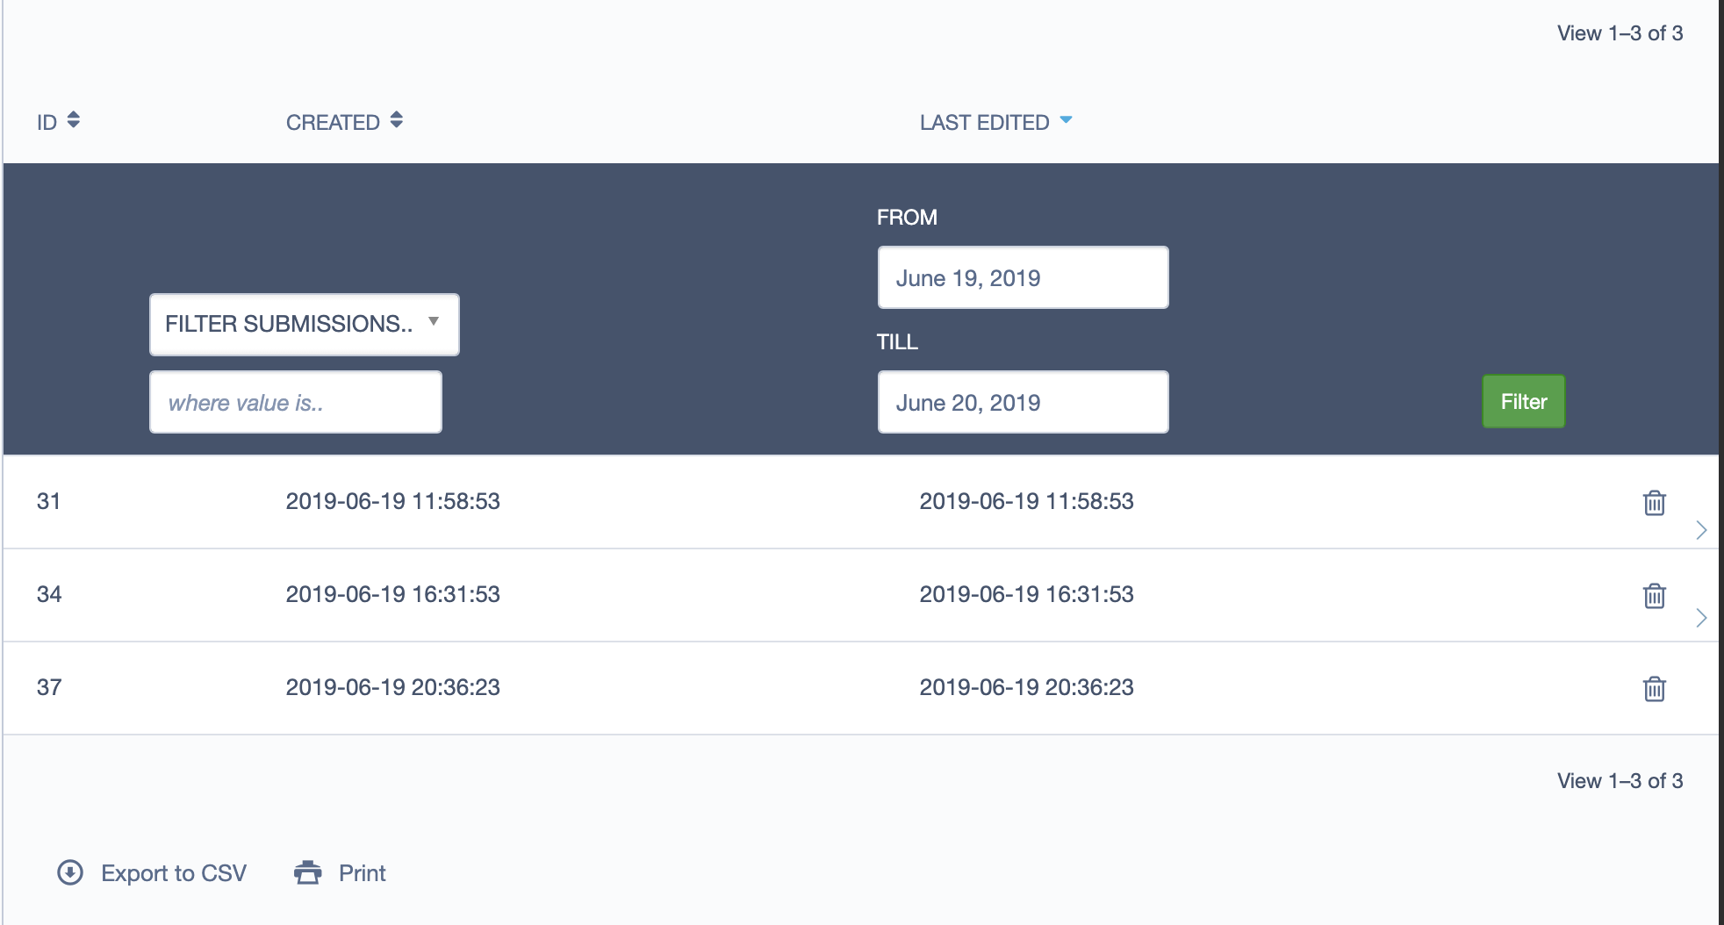Expand details for submission row 31

click(1701, 527)
